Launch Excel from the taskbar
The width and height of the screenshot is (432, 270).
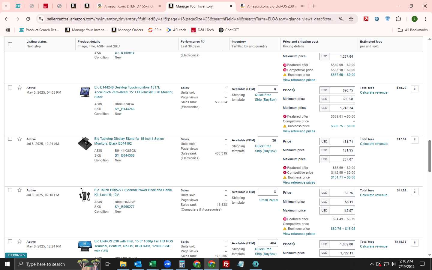pyautogui.click(x=152, y=264)
